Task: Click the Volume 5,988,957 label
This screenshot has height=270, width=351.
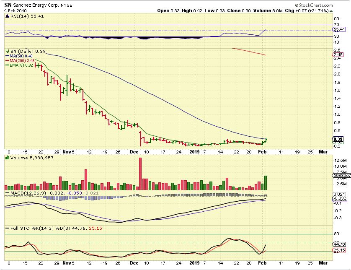Action: [32, 158]
